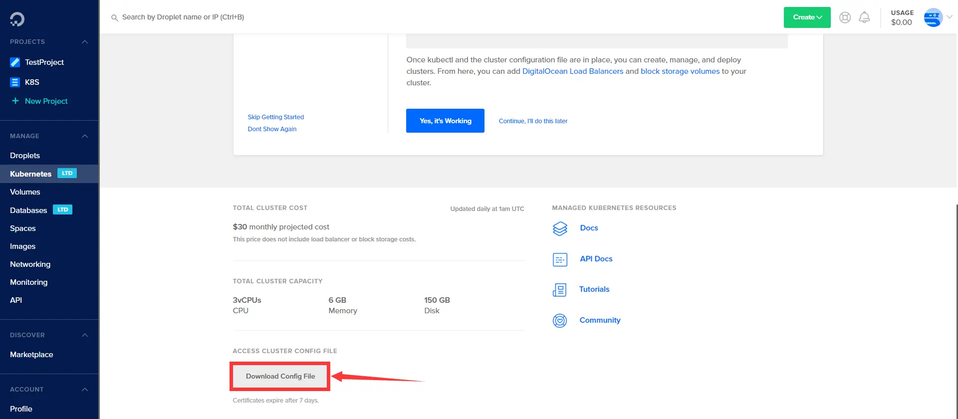Open the API Docs link
Image resolution: width=958 pixels, height=419 pixels.
[596, 259]
